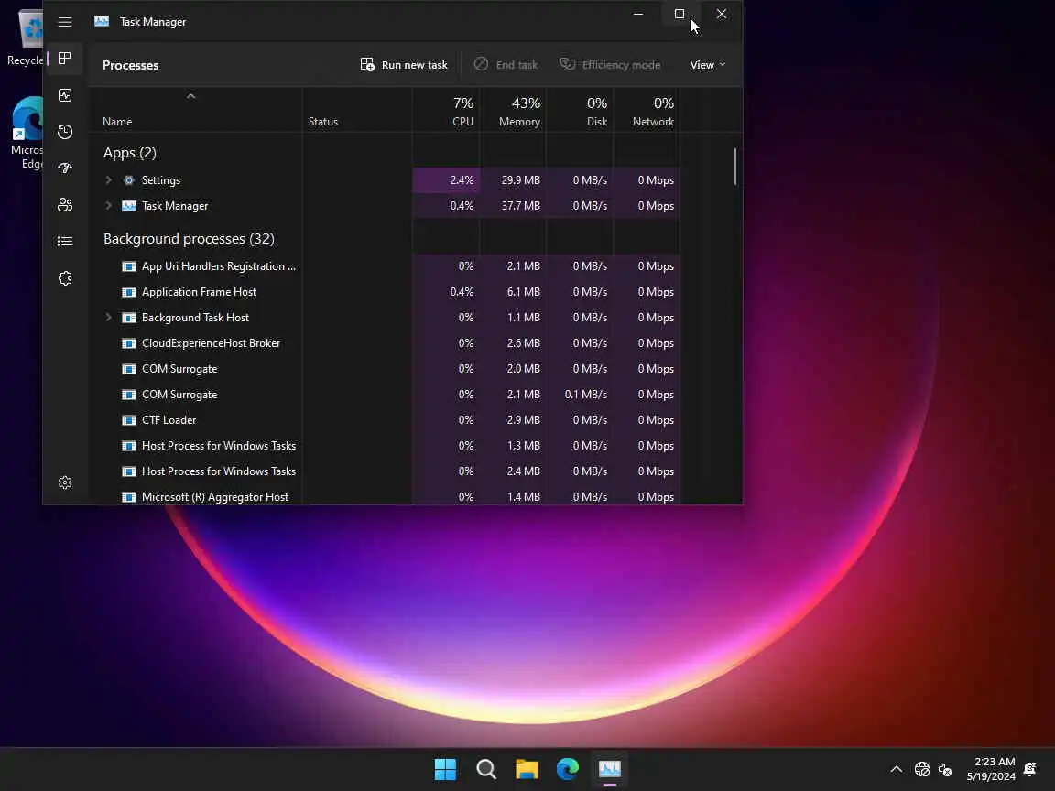The width and height of the screenshot is (1055, 791).
Task: Show hidden tray icons chevron
Action: 897,769
